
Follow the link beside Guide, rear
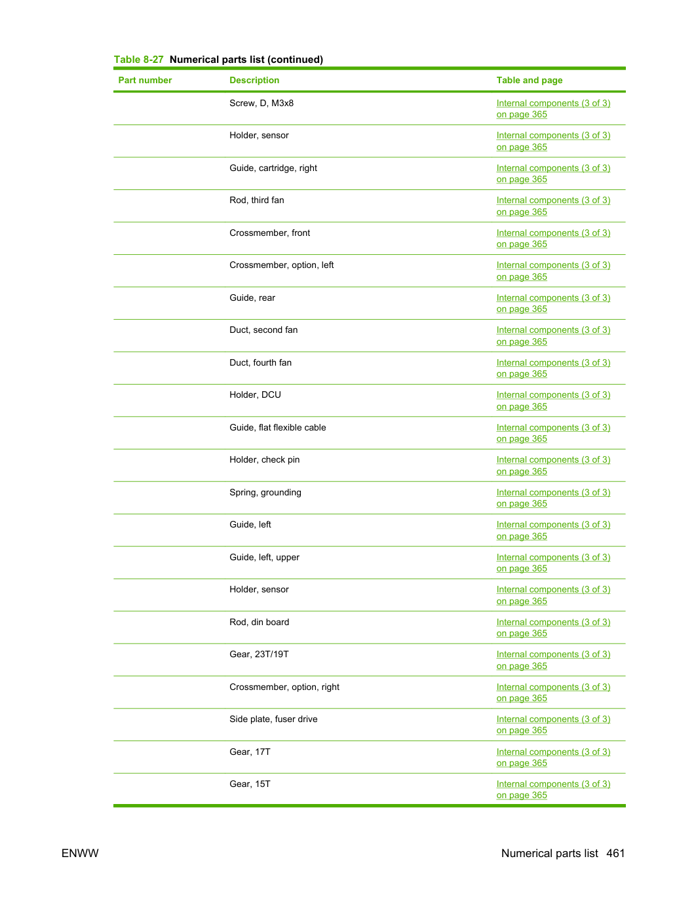pyautogui.click(x=553, y=303)
